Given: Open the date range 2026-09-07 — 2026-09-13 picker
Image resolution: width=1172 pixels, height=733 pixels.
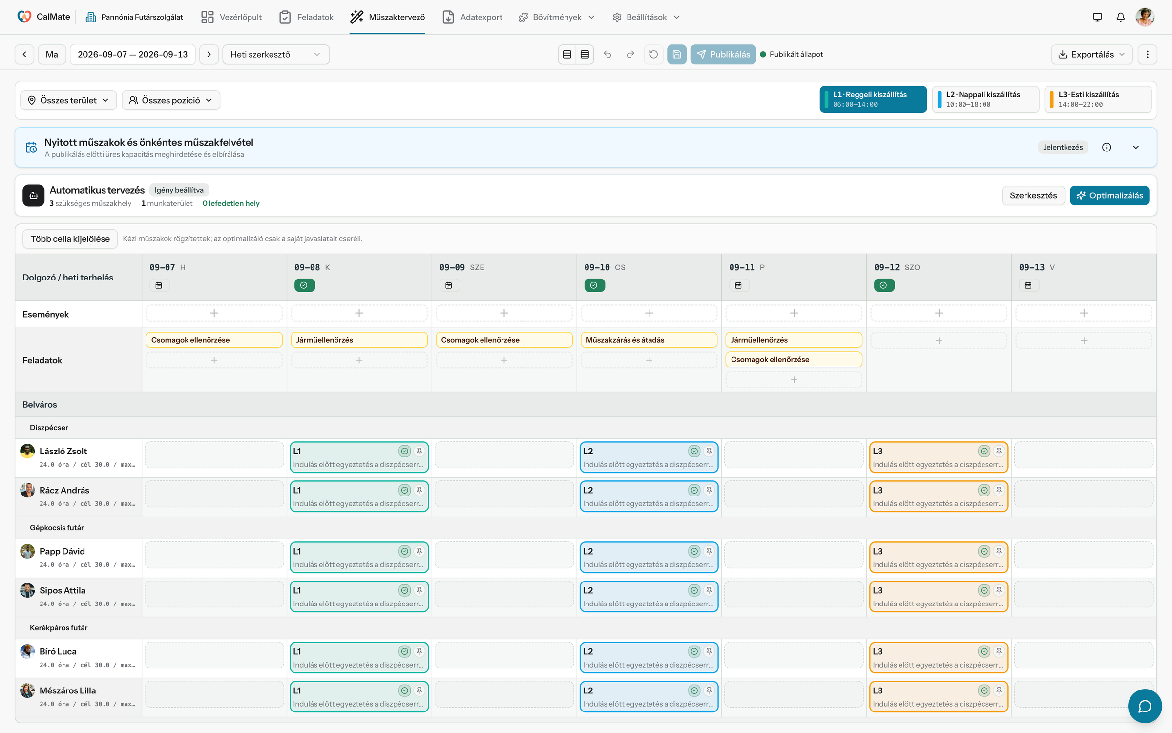Looking at the screenshot, I should coord(133,54).
